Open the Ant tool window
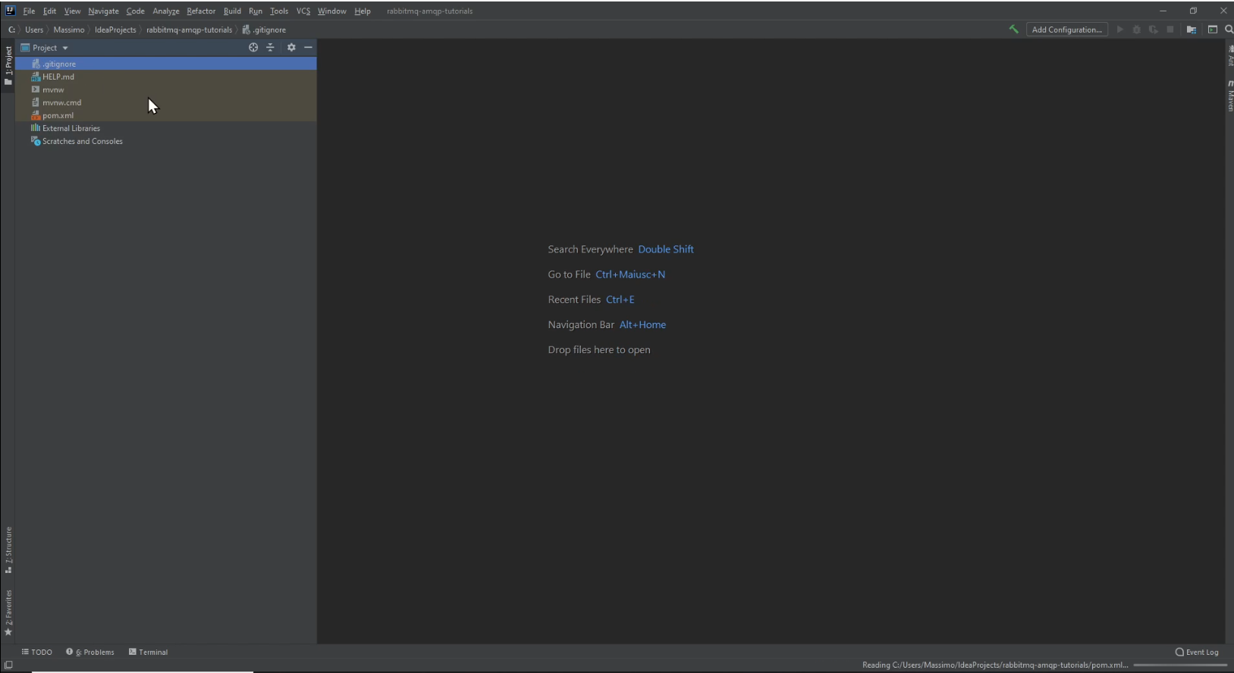 1229,56
